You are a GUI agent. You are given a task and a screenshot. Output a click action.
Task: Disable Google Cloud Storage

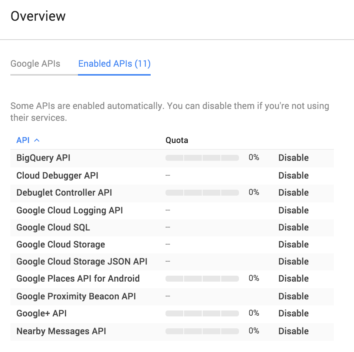pos(294,245)
